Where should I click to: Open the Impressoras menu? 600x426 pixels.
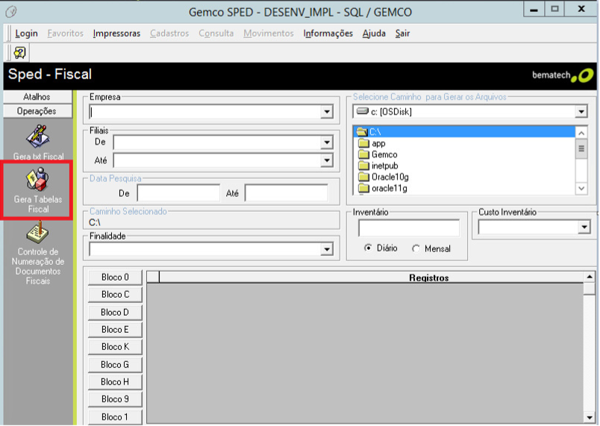pyautogui.click(x=116, y=34)
